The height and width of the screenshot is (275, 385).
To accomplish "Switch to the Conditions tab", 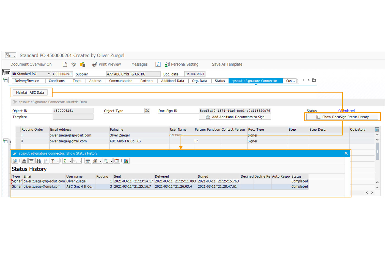I will point(57,80).
